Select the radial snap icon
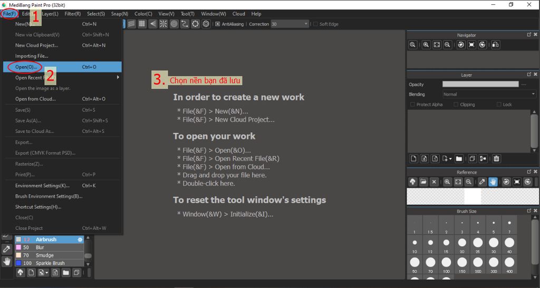The height and width of the screenshot is (288, 540). coord(163,24)
